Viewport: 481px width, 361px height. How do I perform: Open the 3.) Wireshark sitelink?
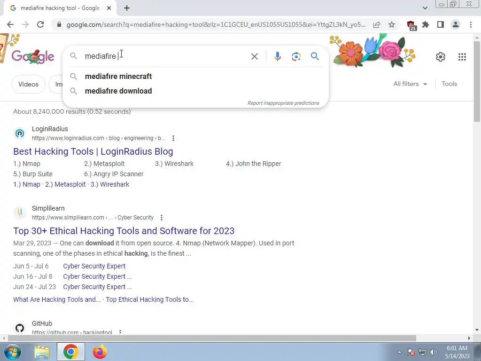point(110,184)
